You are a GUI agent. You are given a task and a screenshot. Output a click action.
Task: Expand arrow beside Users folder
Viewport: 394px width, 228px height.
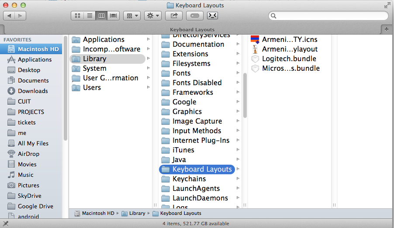[x=149, y=87]
